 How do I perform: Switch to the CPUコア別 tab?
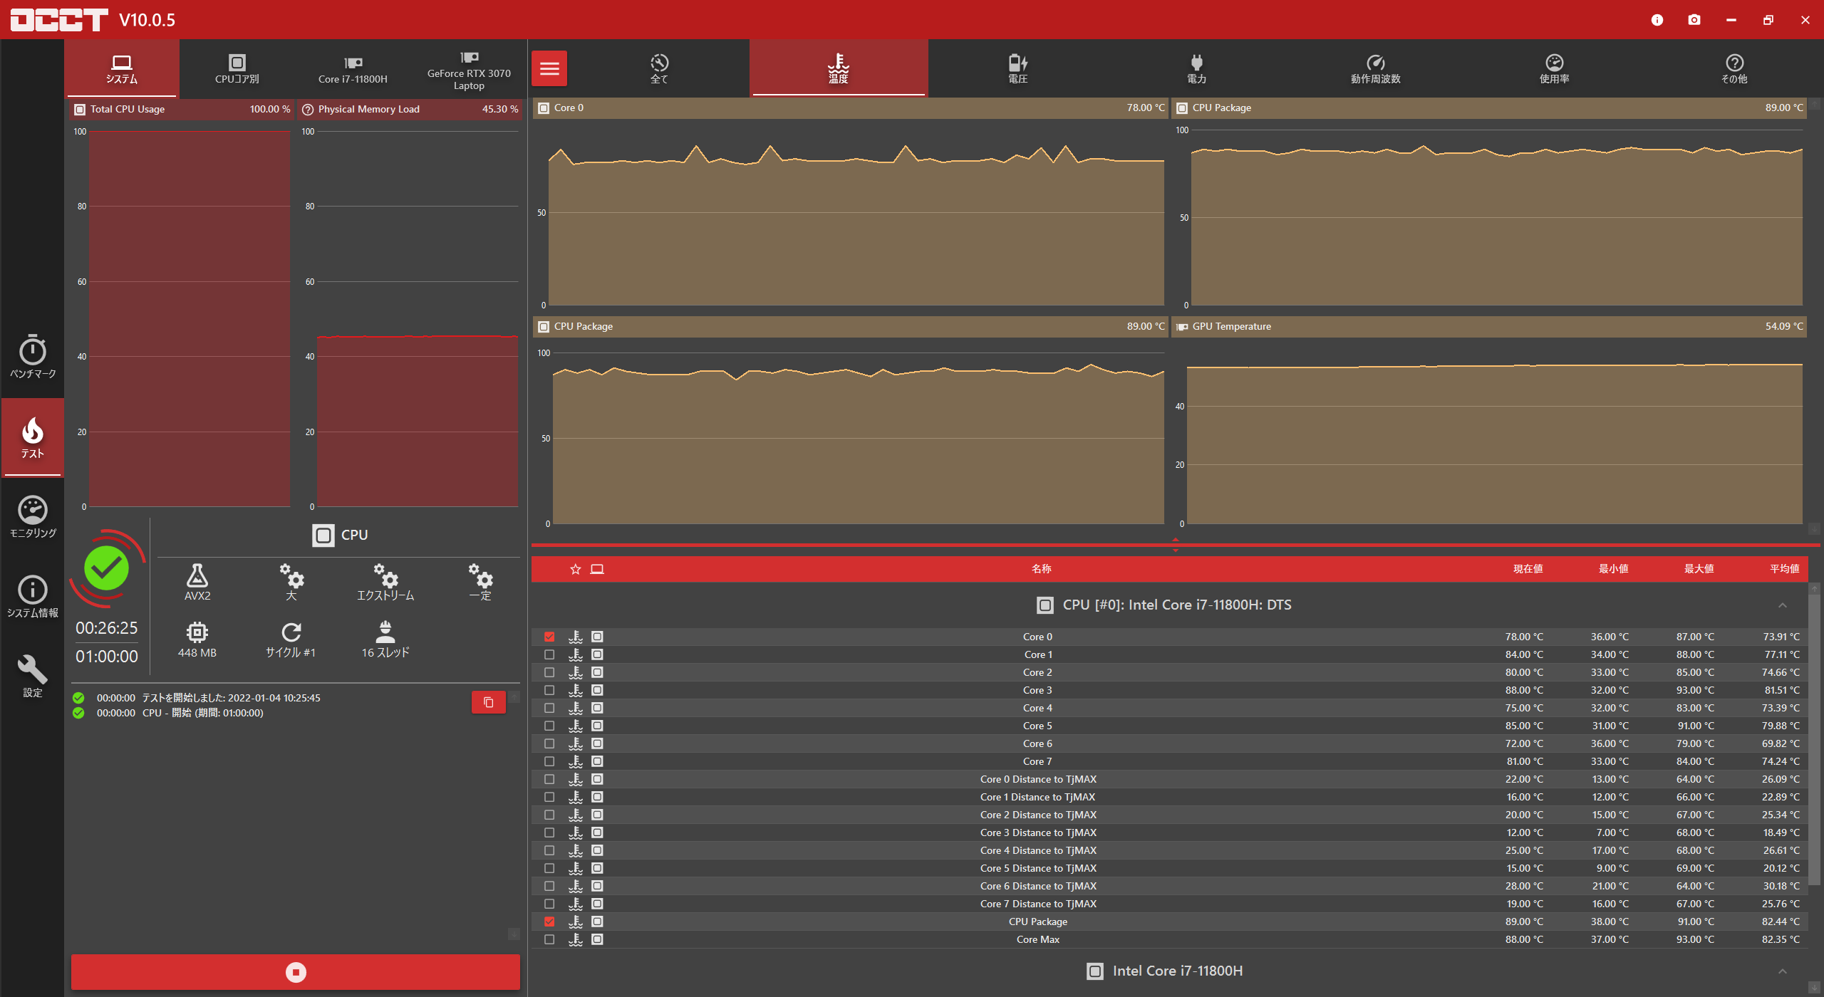pyautogui.click(x=237, y=68)
